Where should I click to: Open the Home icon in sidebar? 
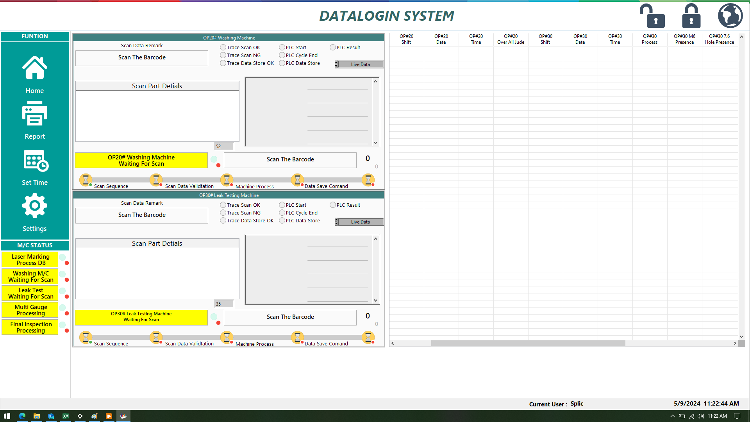[35, 68]
